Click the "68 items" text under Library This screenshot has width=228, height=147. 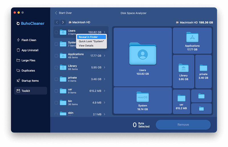pyautogui.click(x=73, y=69)
